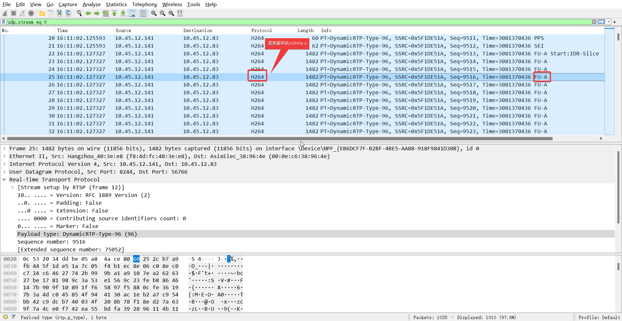622x321 pixels.
Task: Open capture file properties status bar icon
Action: click(x=13, y=317)
